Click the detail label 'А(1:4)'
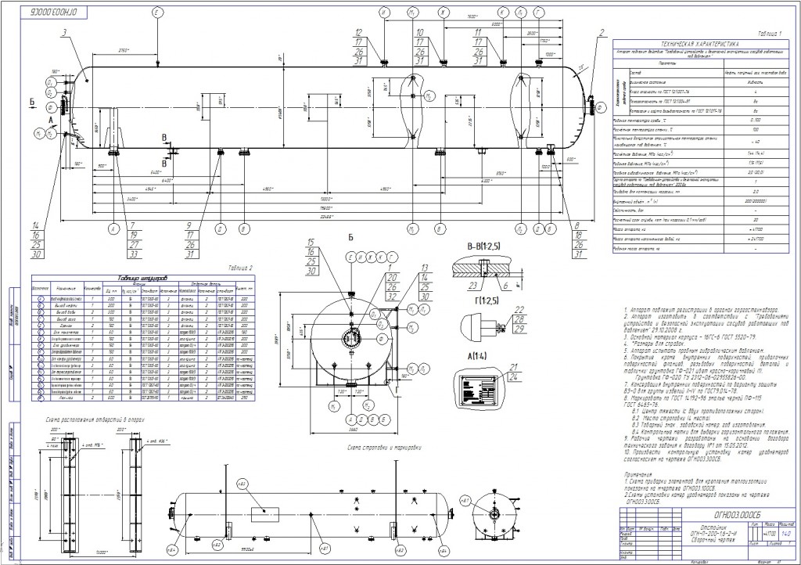 476,356
